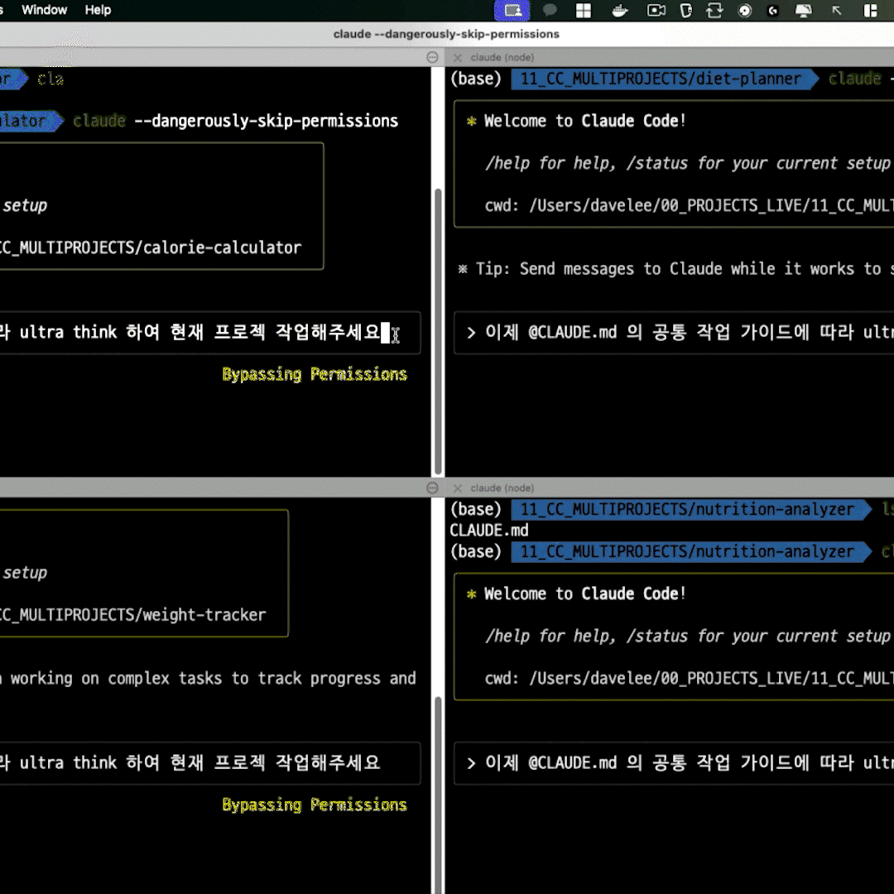Close the top-right claude (node) pane
The height and width of the screenshot is (894, 894).
[x=457, y=57]
